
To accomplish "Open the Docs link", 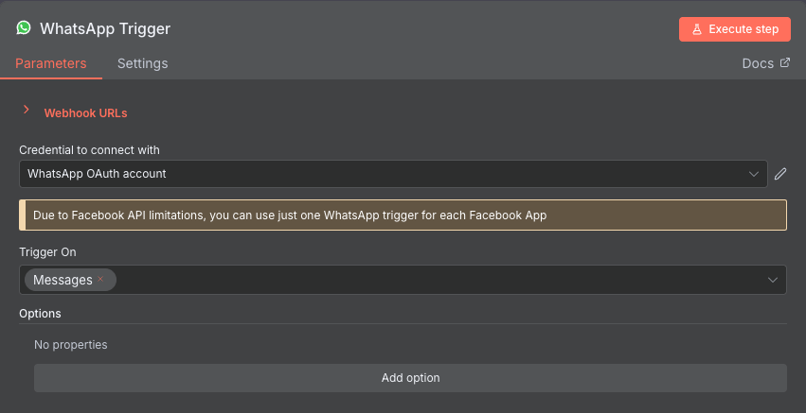I will pyautogui.click(x=757, y=63).
